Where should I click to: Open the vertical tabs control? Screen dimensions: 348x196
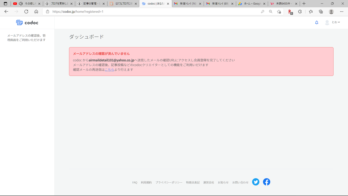click(5, 4)
